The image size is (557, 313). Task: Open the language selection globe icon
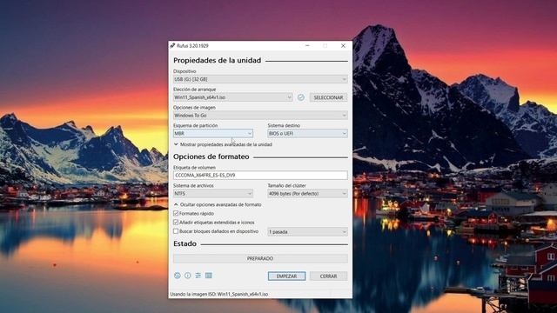178,276
